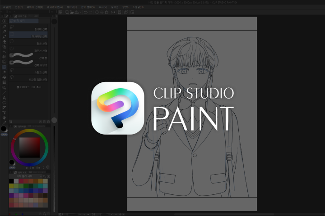Choose the selection pen sub tool
The height and width of the screenshot is (216, 325).
[28, 56]
